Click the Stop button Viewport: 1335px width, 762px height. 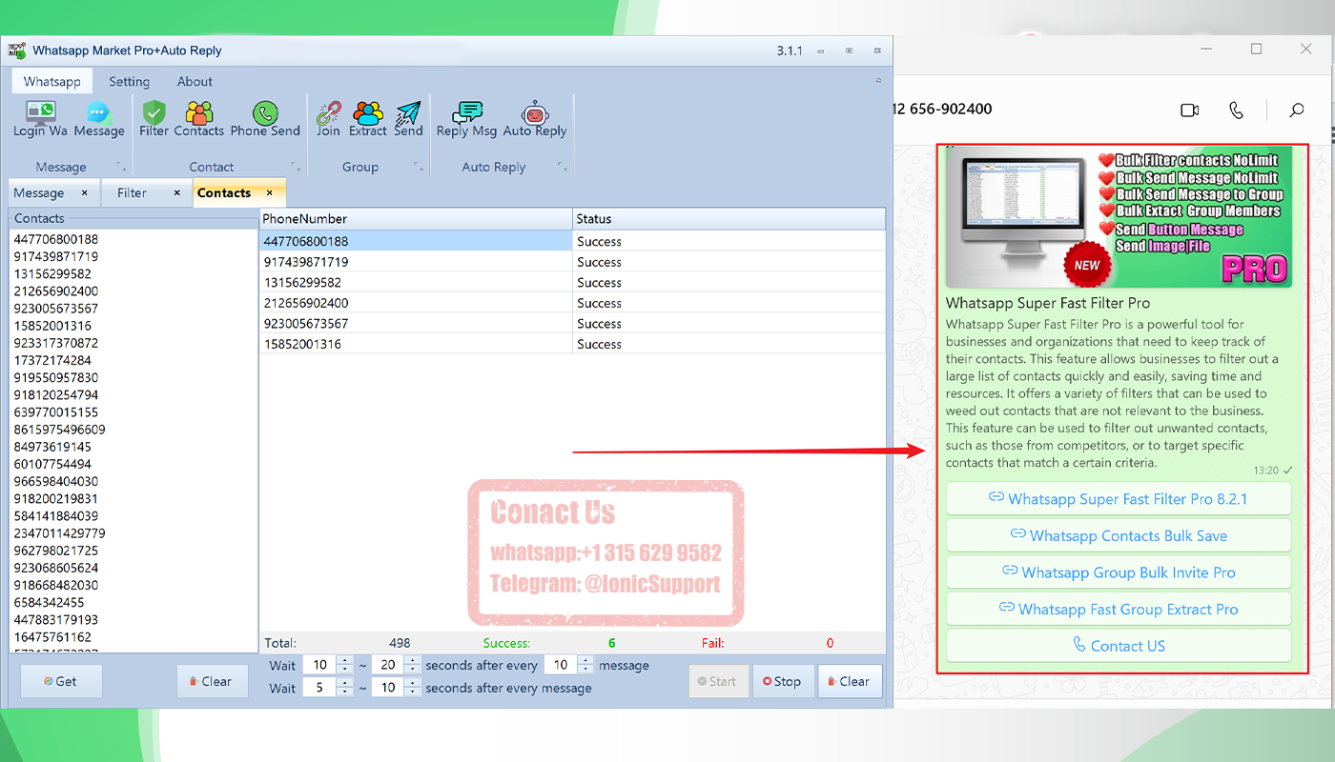[x=782, y=681]
